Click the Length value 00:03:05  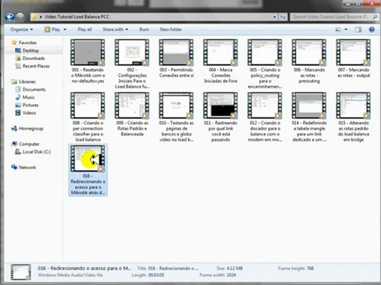tap(156, 275)
